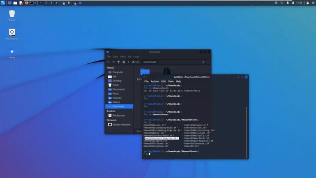Open Edit menu in Downloads file manager
The width and height of the screenshot is (316, 178).
115,57
